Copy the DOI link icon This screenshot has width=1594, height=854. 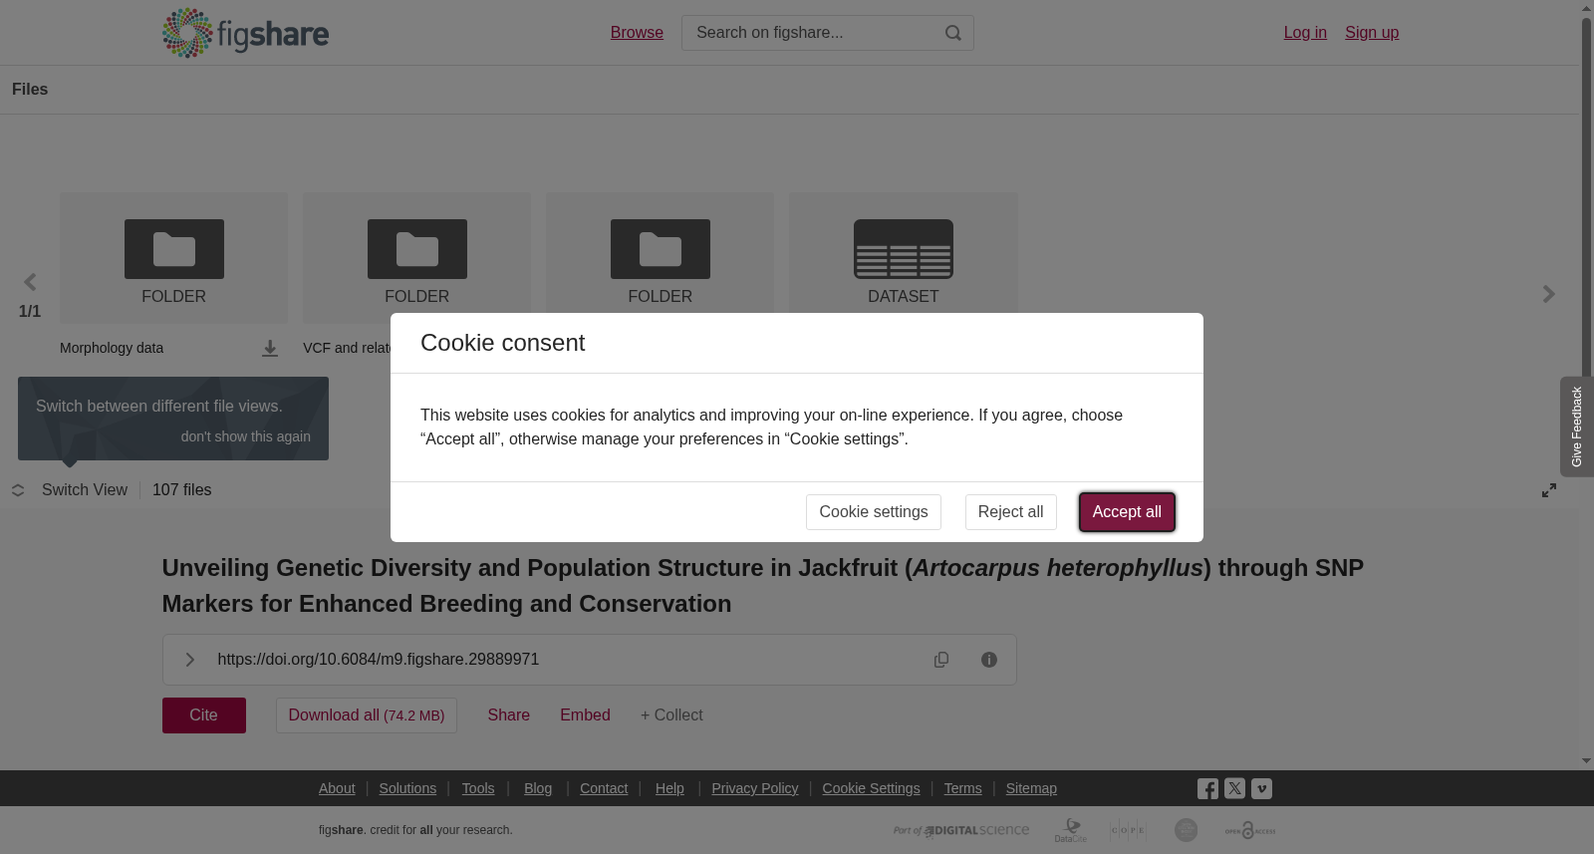click(941, 660)
